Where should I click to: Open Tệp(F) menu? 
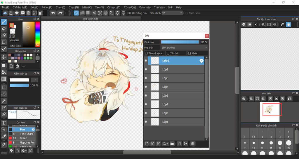[5, 7]
